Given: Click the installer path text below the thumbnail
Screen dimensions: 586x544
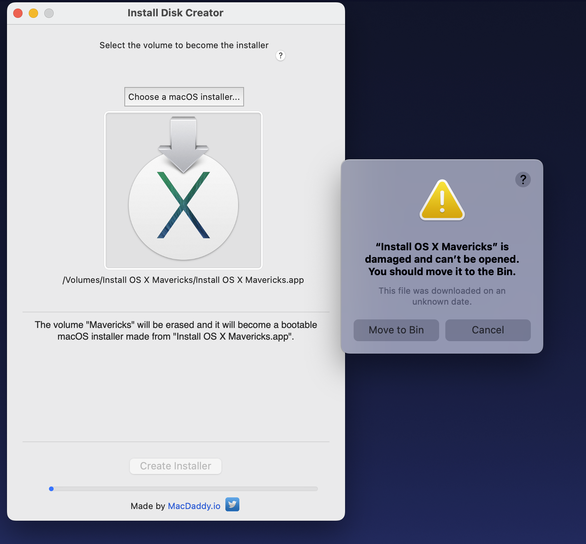Looking at the screenshot, I should click(x=183, y=280).
